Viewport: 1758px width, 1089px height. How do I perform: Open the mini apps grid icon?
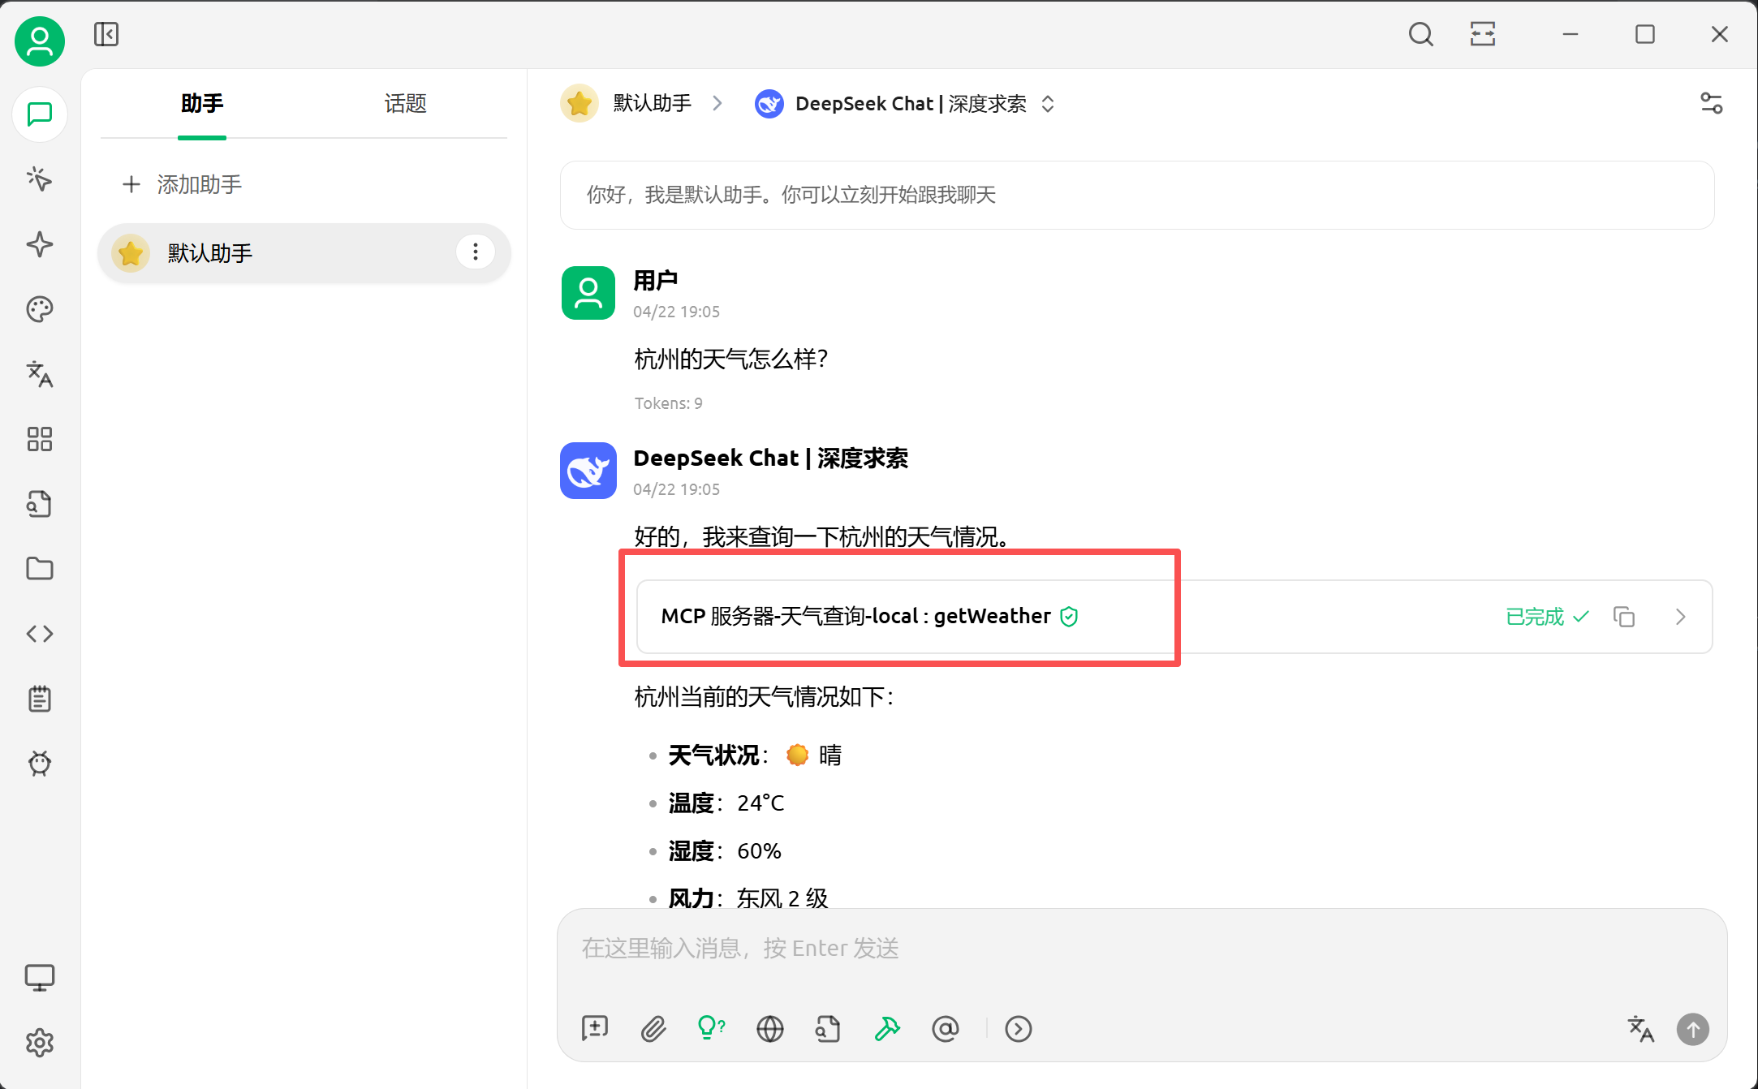click(39, 439)
